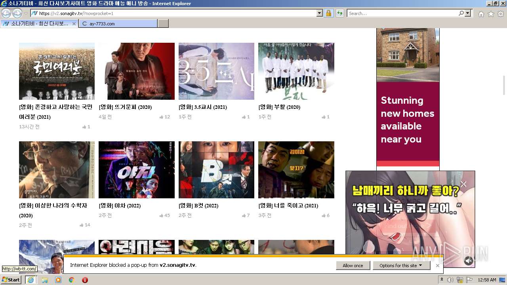Viewport: 507px width, 285px height.
Task: Open the file explorer folder in the taskbar
Action: tap(45, 280)
